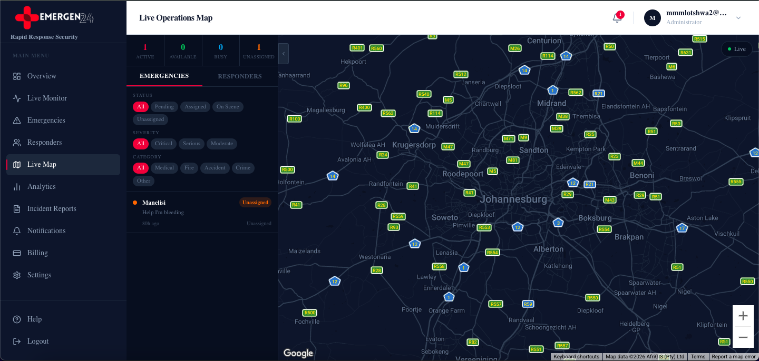Enable the Critical severity filter
759x361 pixels.
[x=163, y=143]
